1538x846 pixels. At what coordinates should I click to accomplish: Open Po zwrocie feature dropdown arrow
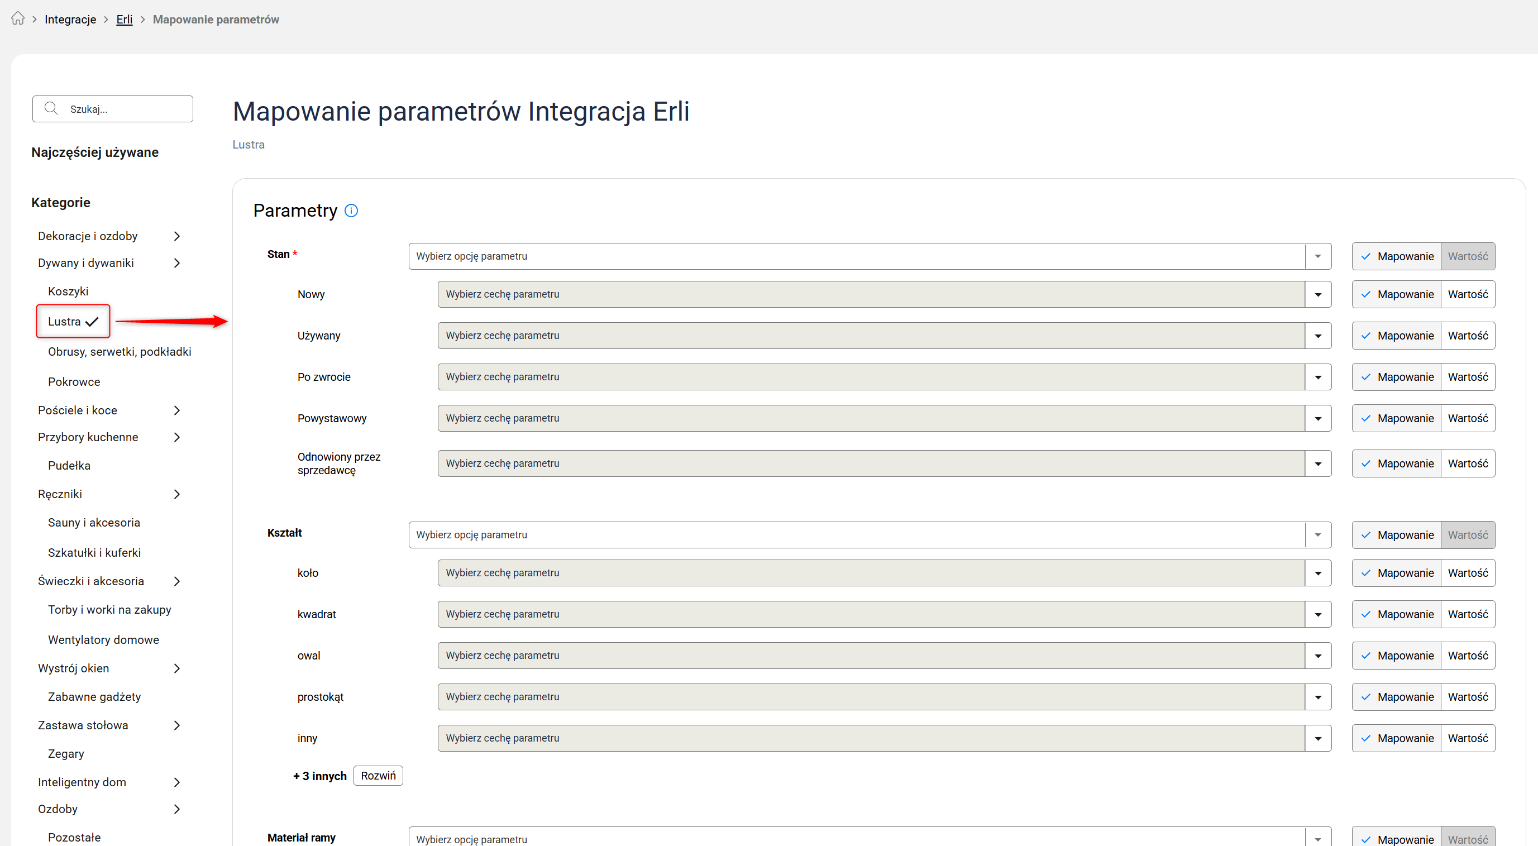coord(1318,377)
